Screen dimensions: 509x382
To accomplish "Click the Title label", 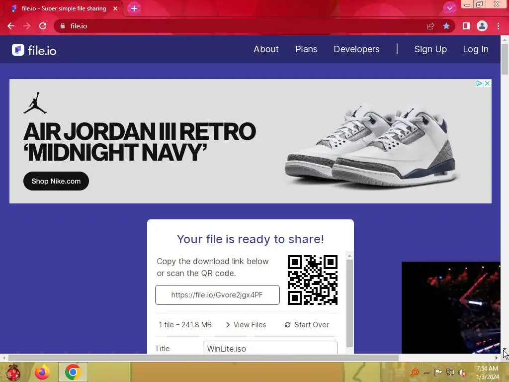I will [163, 349].
